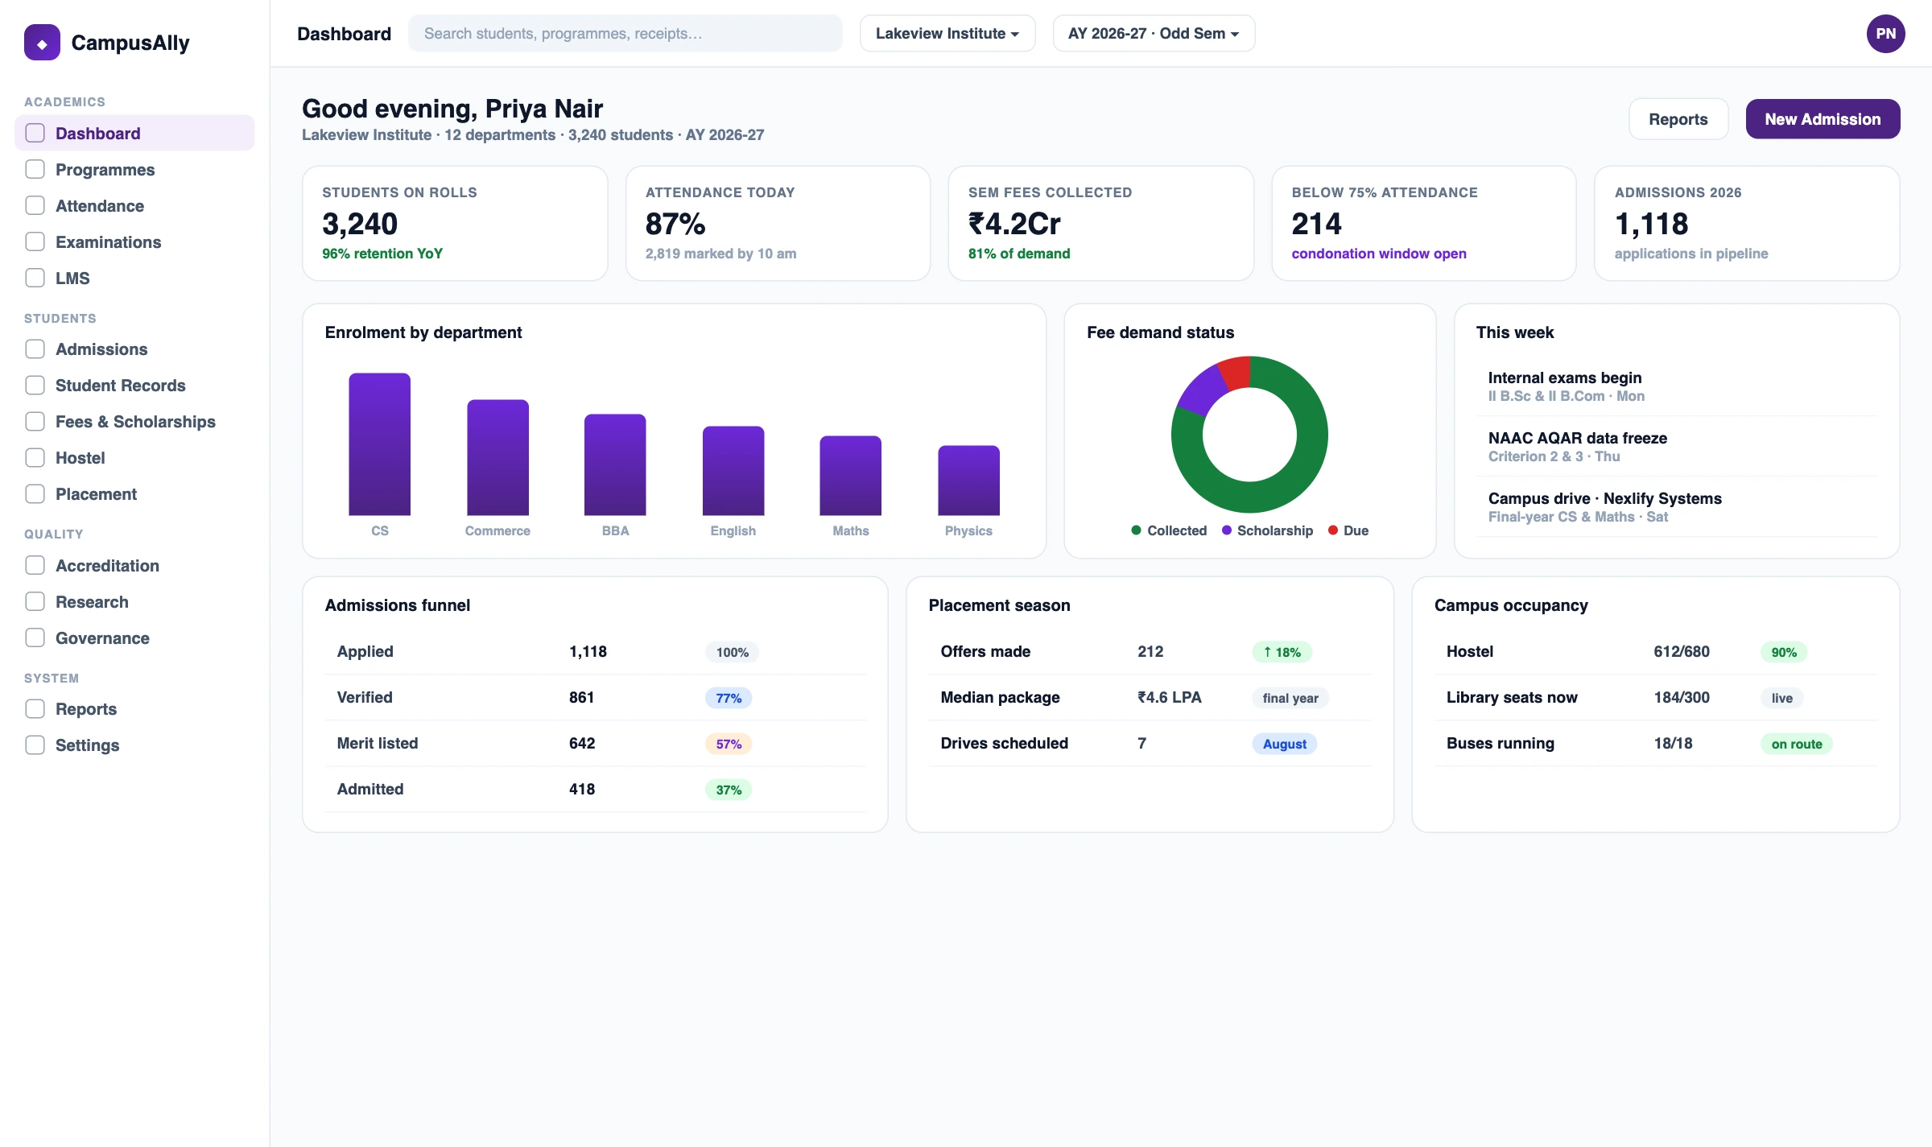This screenshot has width=1932, height=1147.
Task: Click the purple Scholarship legend dot
Action: (1226, 530)
